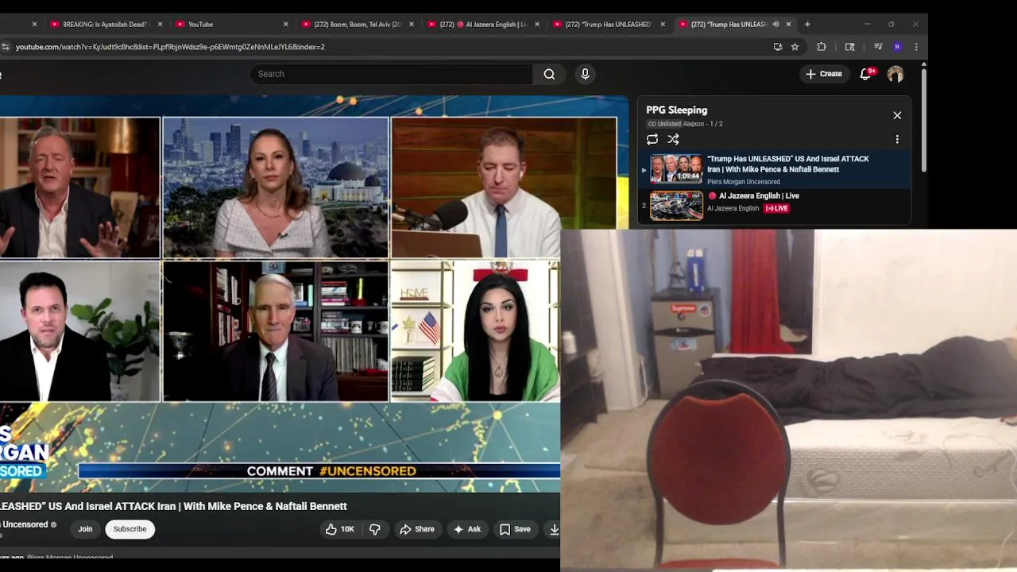Click the PPG Sleeping playlist title

tap(676, 110)
